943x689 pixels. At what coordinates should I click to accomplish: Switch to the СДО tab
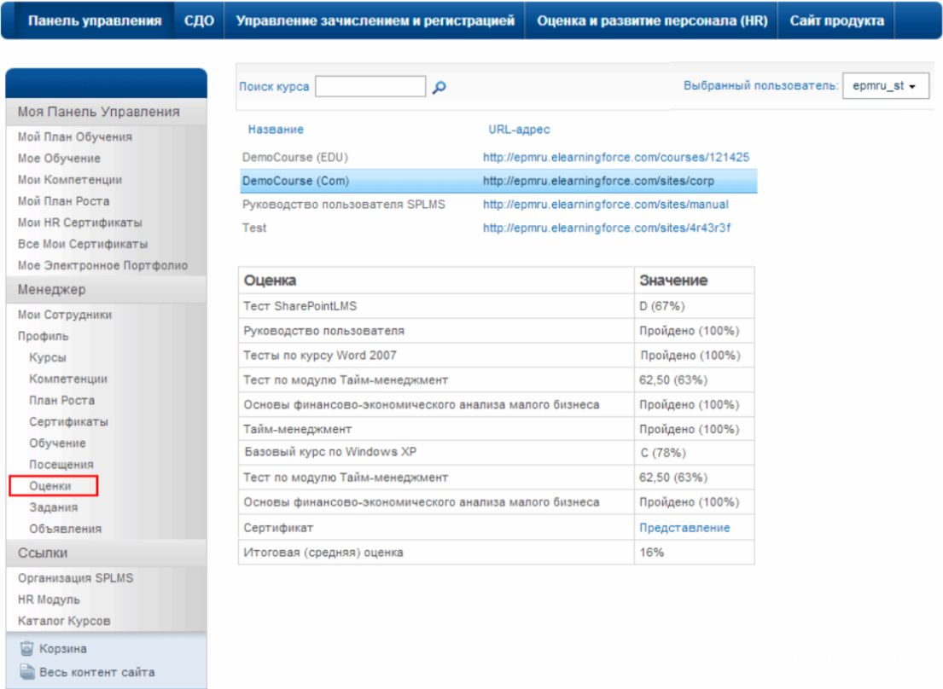click(x=199, y=20)
